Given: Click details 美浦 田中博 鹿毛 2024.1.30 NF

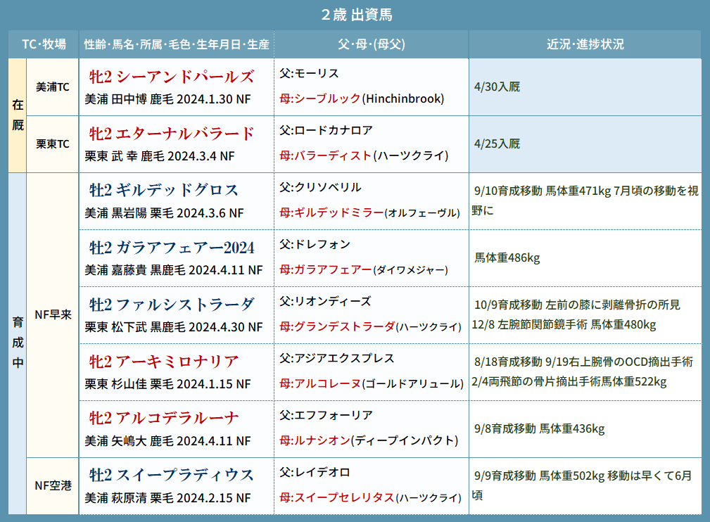Looking at the screenshot, I should click(x=167, y=99).
